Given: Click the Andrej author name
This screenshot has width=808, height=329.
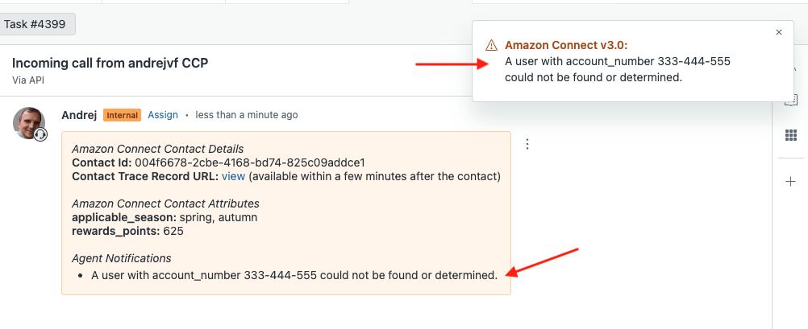Looking at the screenshot, I should [x=79, y=115].
